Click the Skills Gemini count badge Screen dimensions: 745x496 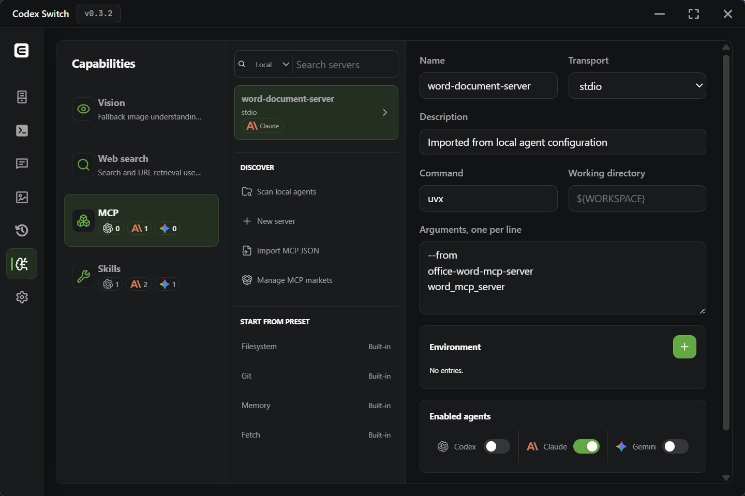167,284
